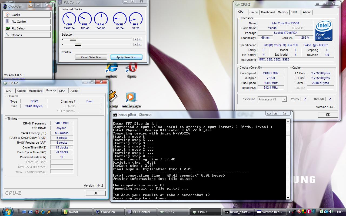346x216 pixels.
Task: Click the Intel Core Duo logo
Action: [324, 30]
